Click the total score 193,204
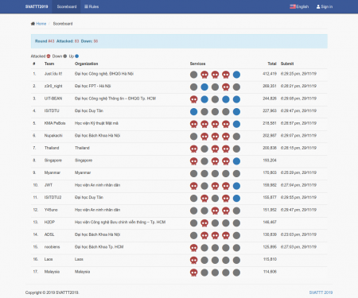358x298 pixels. tap(270, 161)
